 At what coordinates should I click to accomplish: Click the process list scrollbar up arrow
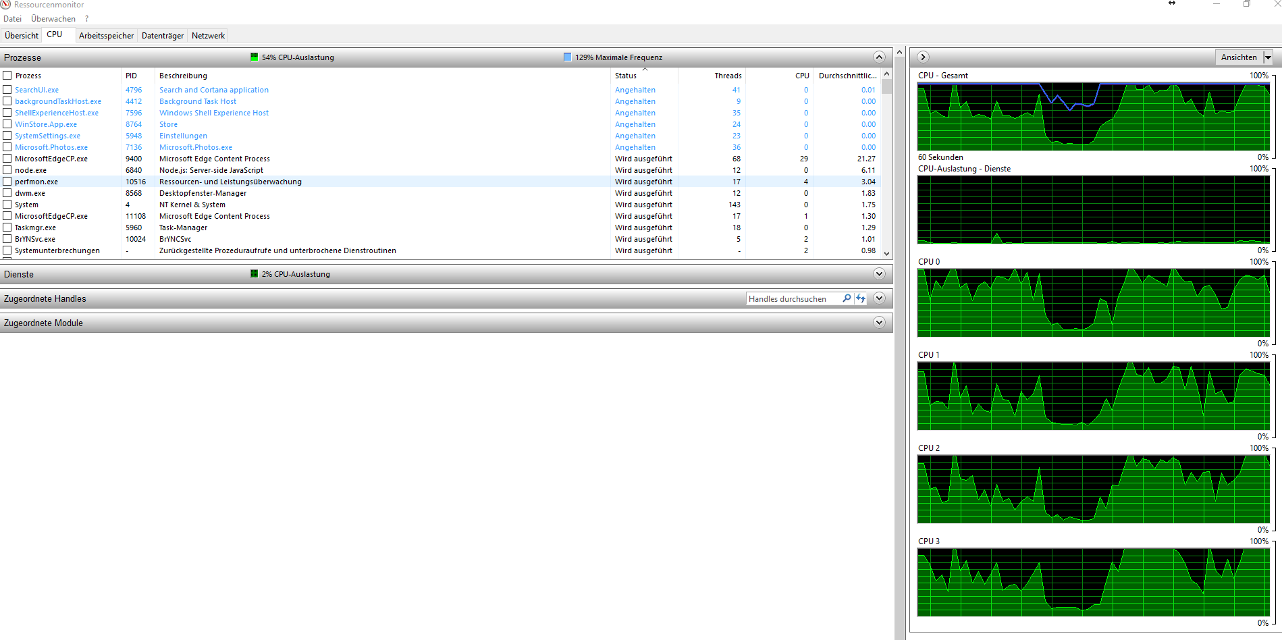pos(887,74)
